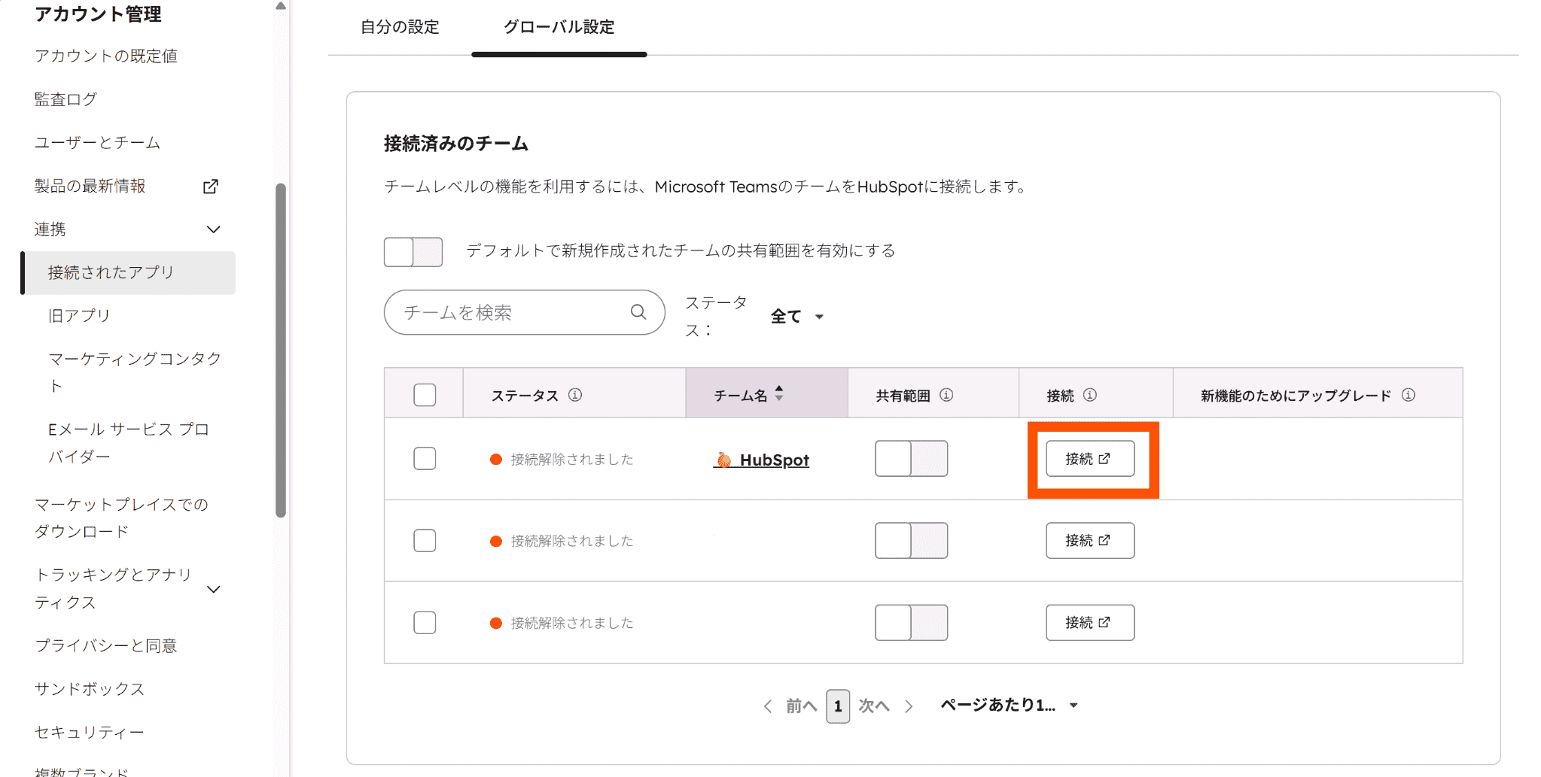Click info icon beside 接続 column header
Viewport: 1541px width, 777px height.
pos(1089,395)
